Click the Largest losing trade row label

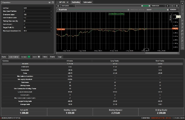pos(25,101)
